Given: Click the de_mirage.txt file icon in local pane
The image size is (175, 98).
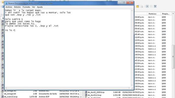Looking at the screenshot, I should [x=2, y=94].
